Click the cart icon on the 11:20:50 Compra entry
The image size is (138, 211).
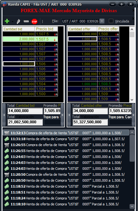[7, 174]
